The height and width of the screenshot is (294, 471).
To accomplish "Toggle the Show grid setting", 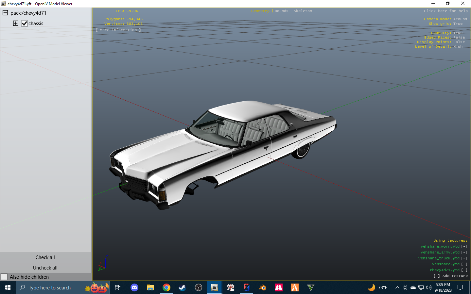I will tap(458, 24).
